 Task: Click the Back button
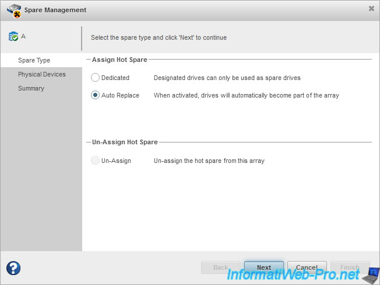tap(221, 267)
